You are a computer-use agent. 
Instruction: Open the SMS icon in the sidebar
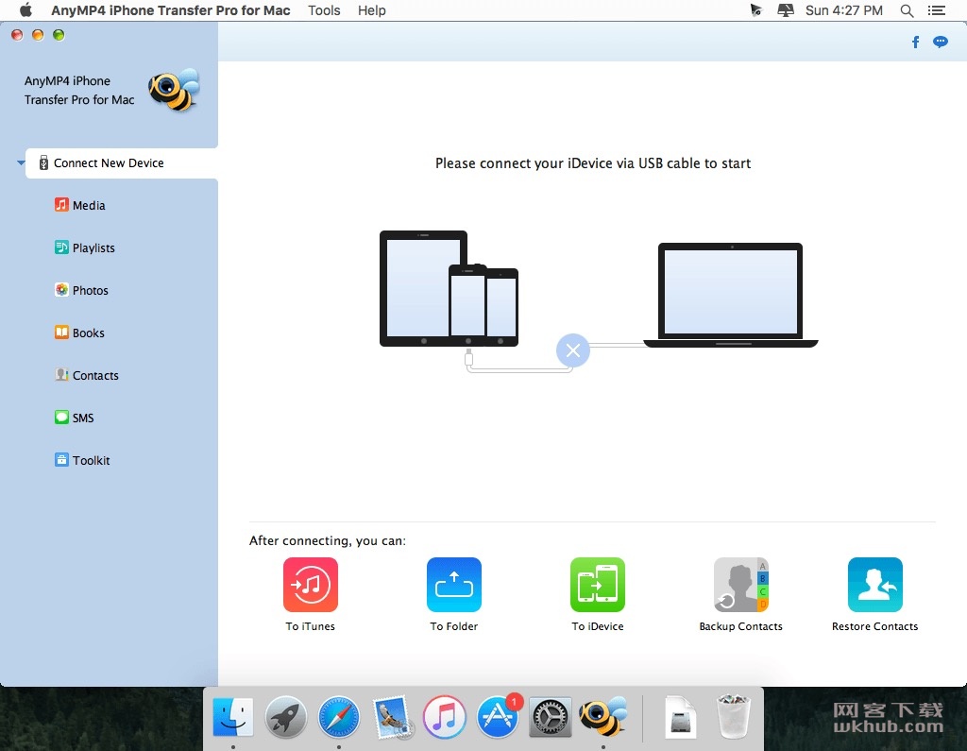pyautogui.click(x=61, y=418)
